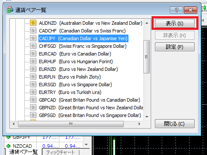The image size is (207, 155).
Task: Select GBPCAD Great Britan Pound row
Action: click(x=90, y=100)
